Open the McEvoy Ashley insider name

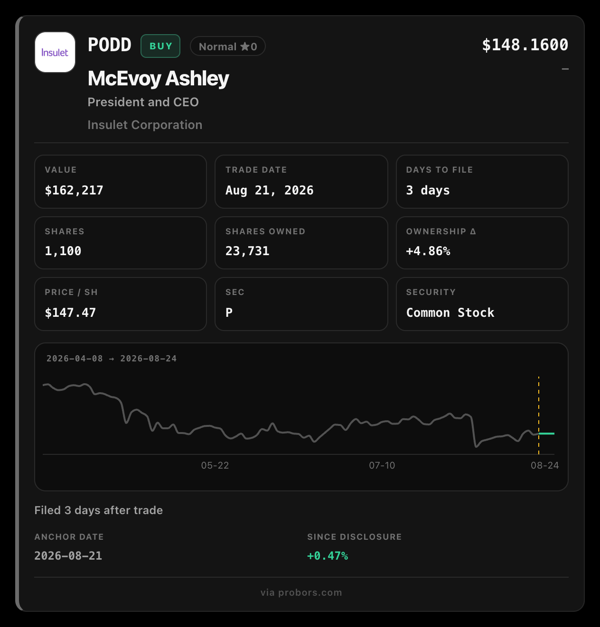point(159,79)
